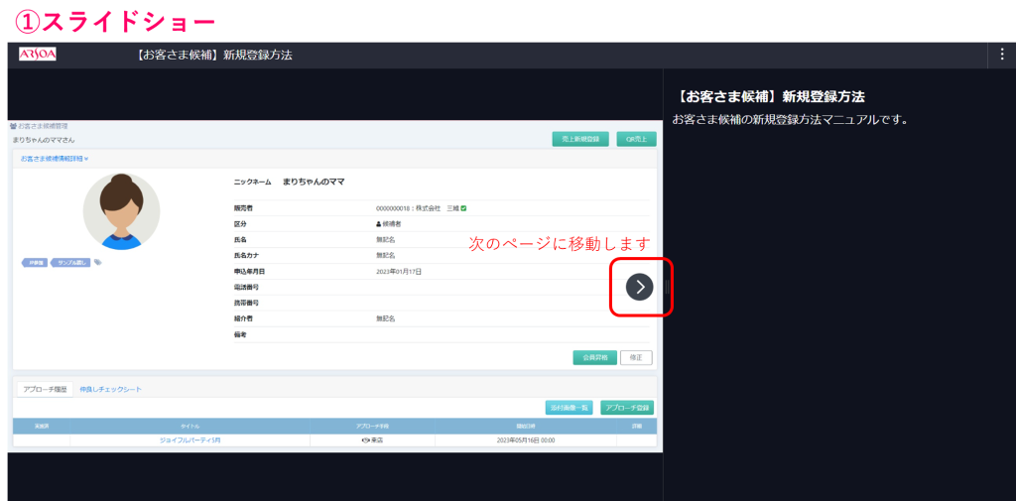Click the green check icon next to 三維
1016x501 pixels.
click(x=463, y=208)
